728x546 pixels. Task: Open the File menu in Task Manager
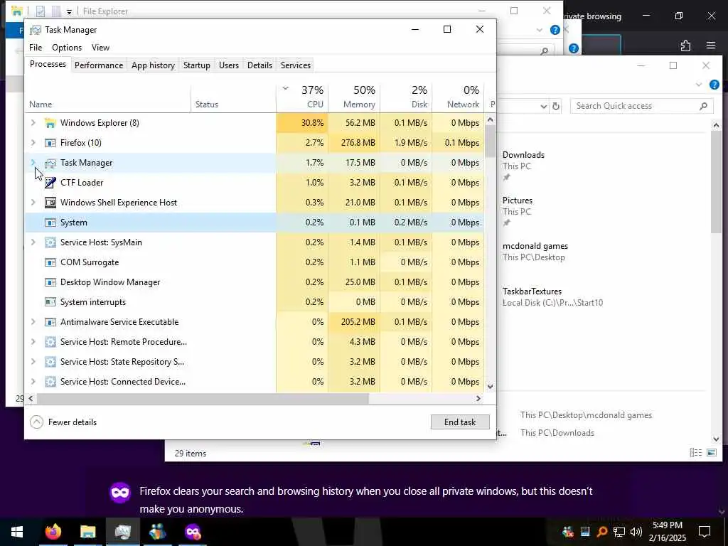point(36,48)
